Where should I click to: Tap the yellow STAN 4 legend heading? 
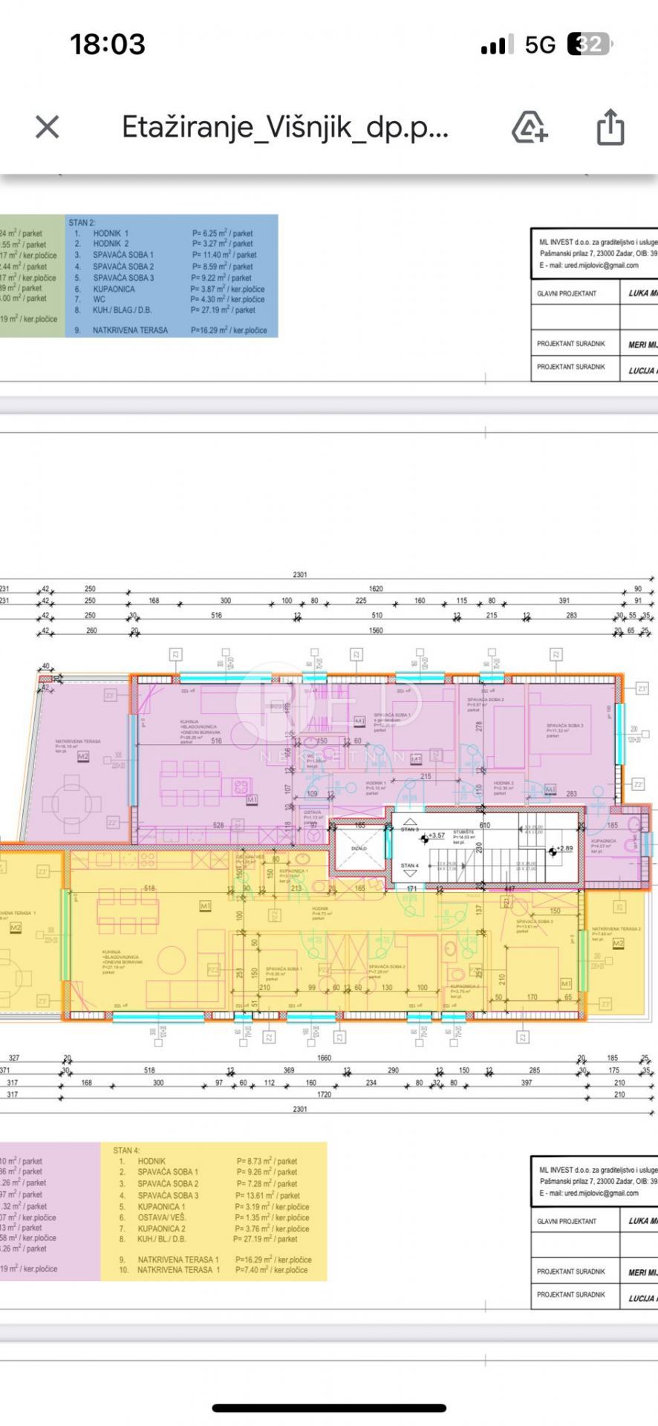pos(126,1150)
